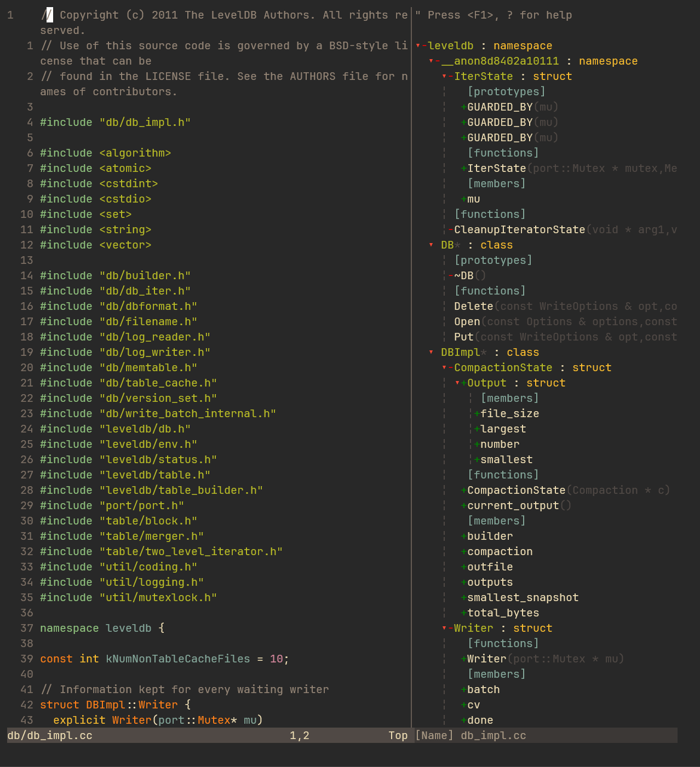
Task: Collapse the DBImpl class node
Action: [x=431, y=352]
